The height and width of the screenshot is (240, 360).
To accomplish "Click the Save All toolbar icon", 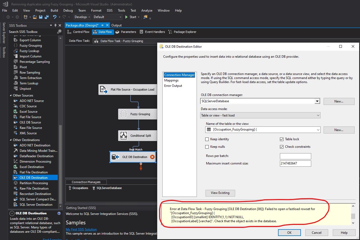I will [46, 17].
